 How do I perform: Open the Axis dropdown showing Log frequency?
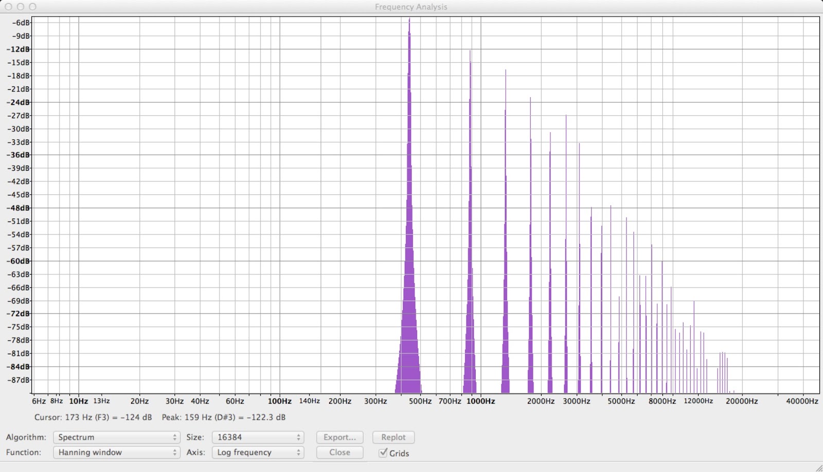click(x=258, y=452)
